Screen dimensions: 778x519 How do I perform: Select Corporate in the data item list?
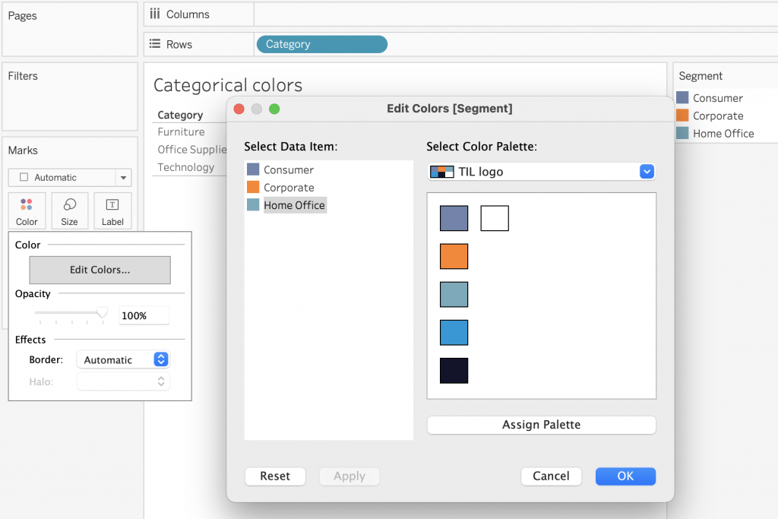pyautogui.click(x=288, y=188)
